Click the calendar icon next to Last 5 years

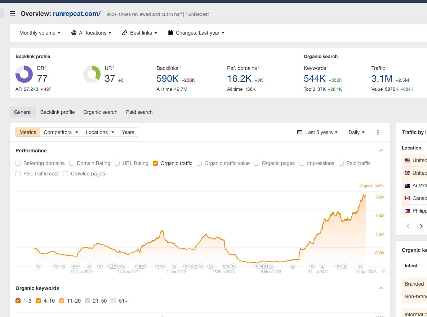(x=299, y=132)
